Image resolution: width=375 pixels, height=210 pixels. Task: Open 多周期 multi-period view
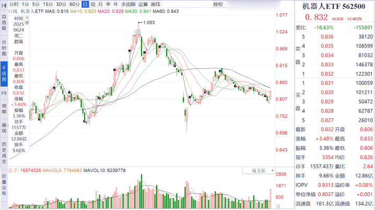(x=128, y=4)
